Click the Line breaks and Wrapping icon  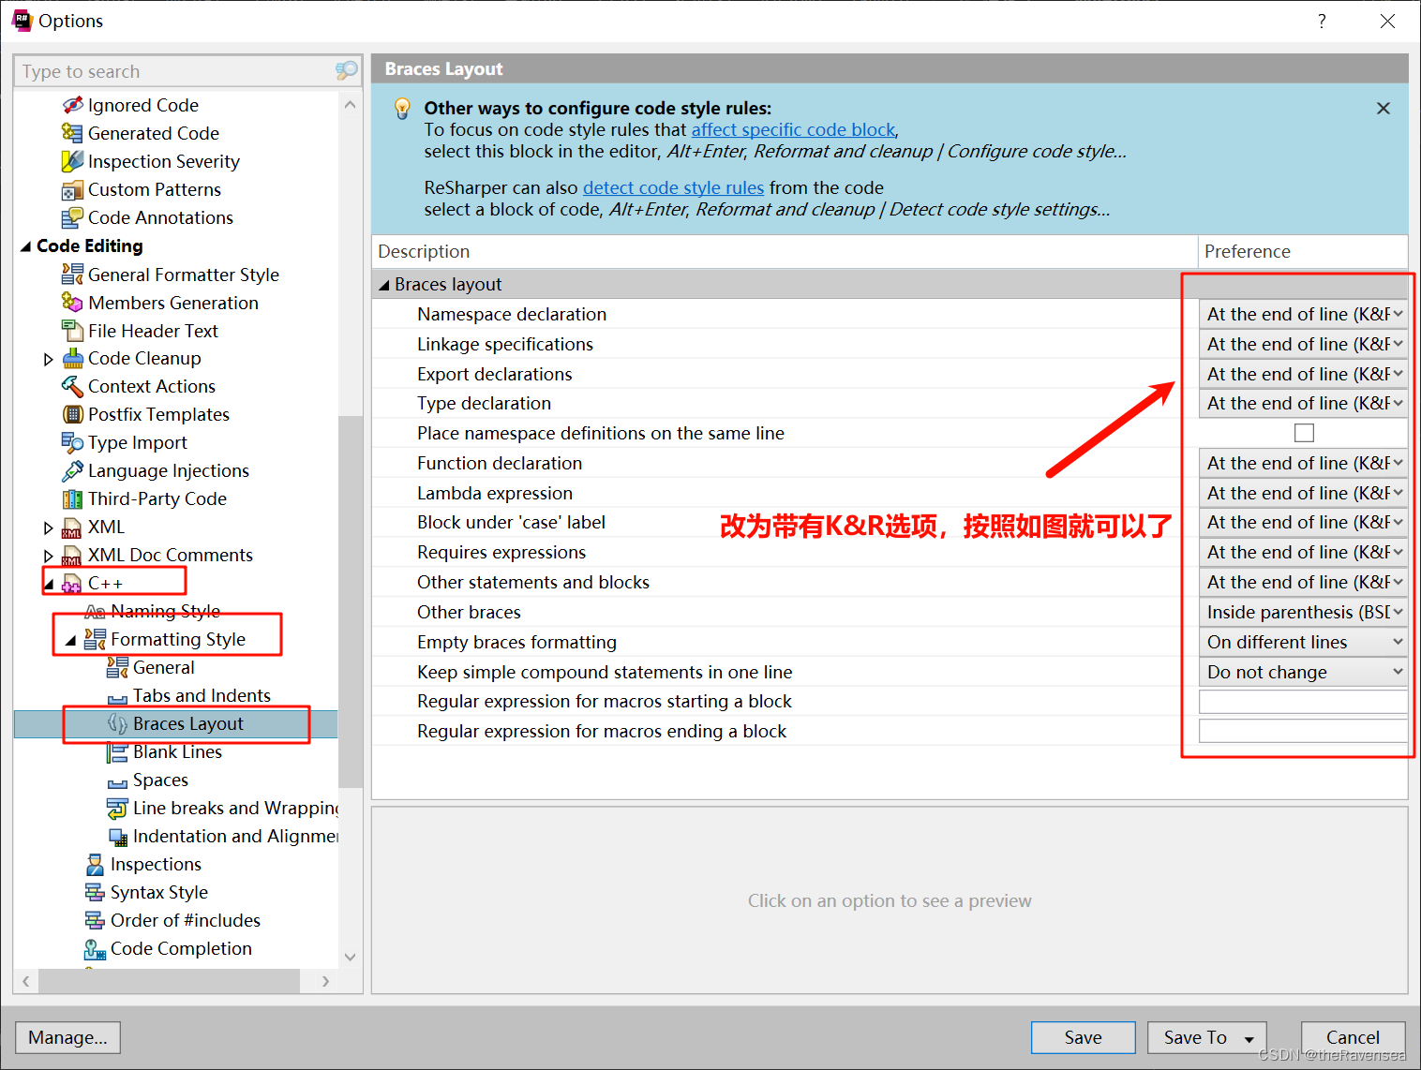tap(117, 809)
